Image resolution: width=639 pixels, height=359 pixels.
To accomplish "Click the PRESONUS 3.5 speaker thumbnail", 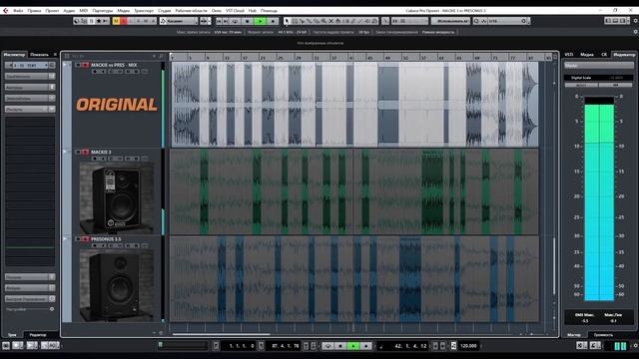I will pos(117,285).
